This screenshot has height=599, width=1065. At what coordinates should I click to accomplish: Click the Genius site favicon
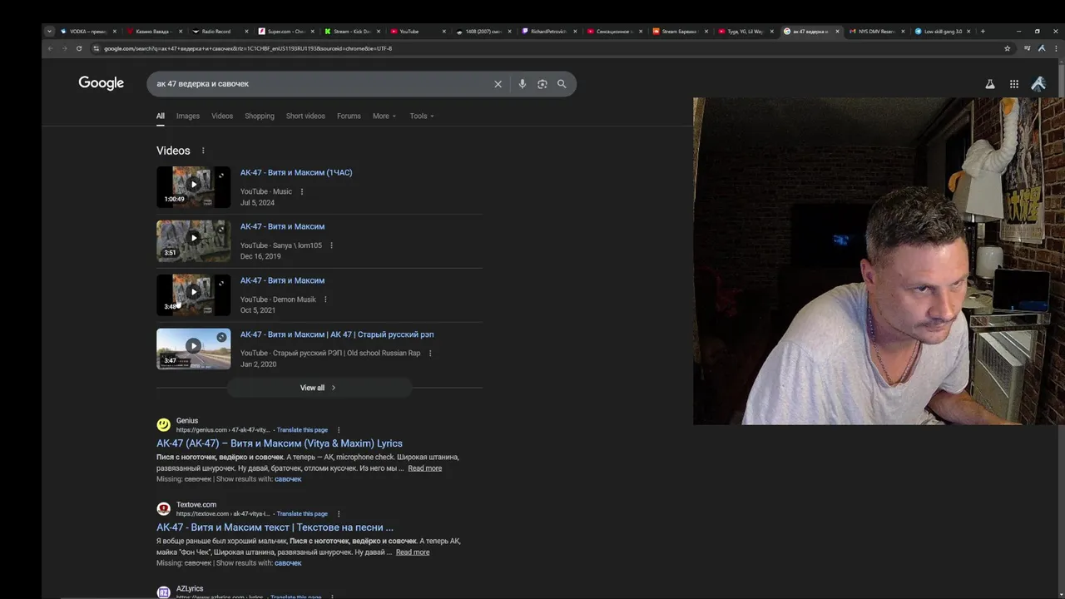pyautogui.click(x=163, y=424)
